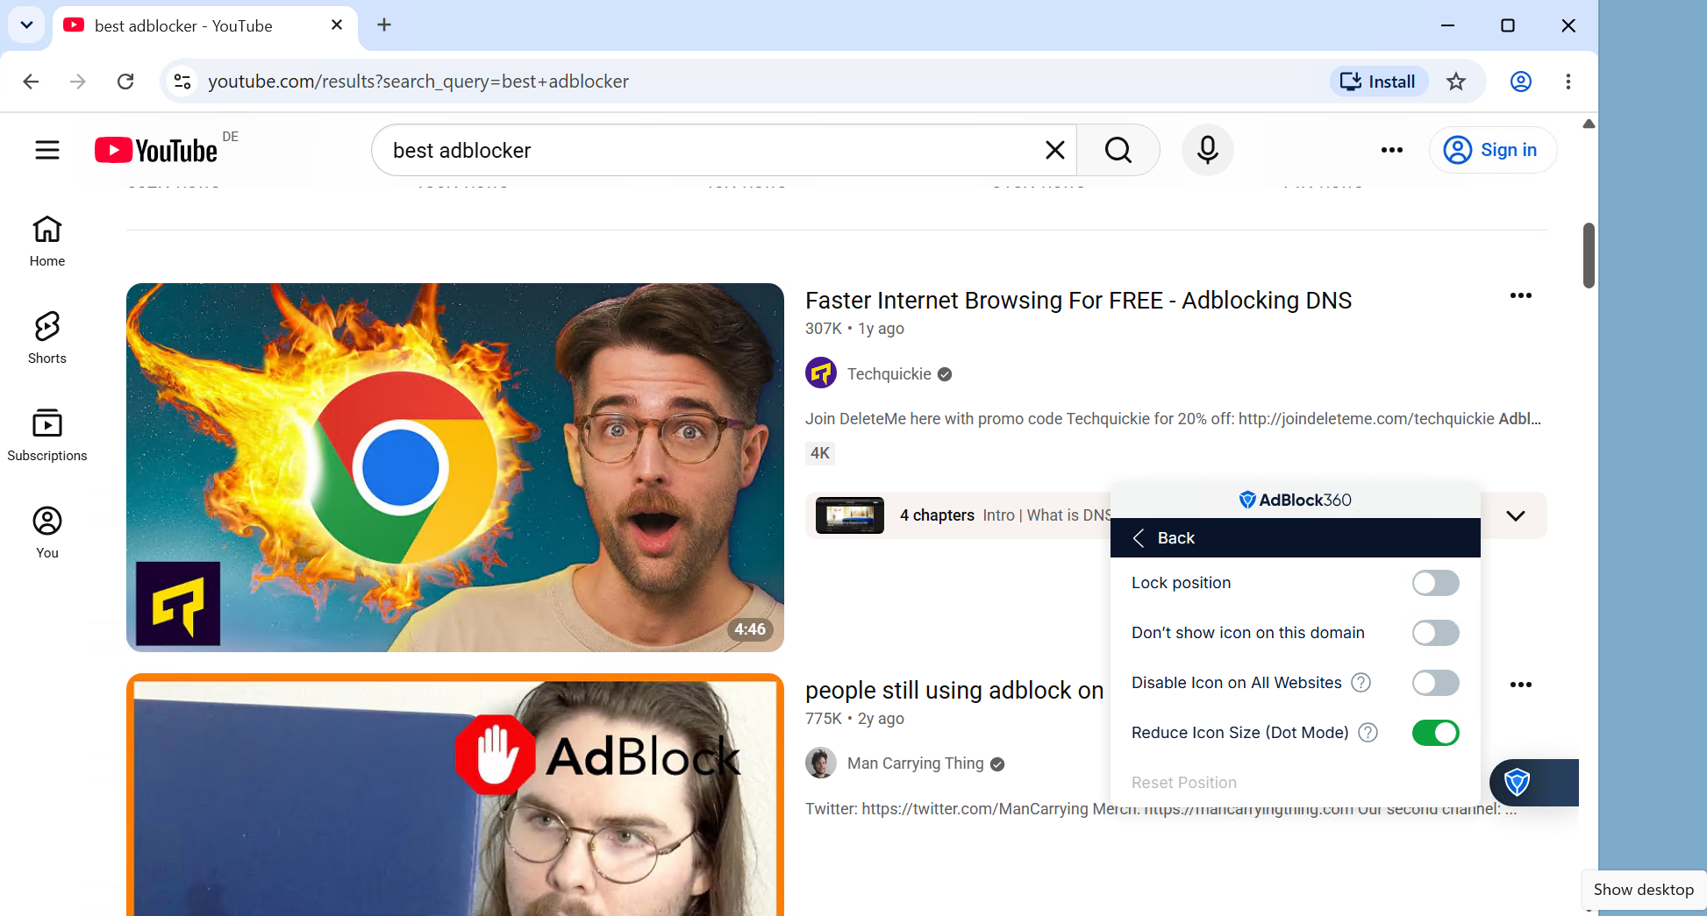Click the page vertical scrollbar thumb
This screenshot has width=1707, height=916.
1589,255
